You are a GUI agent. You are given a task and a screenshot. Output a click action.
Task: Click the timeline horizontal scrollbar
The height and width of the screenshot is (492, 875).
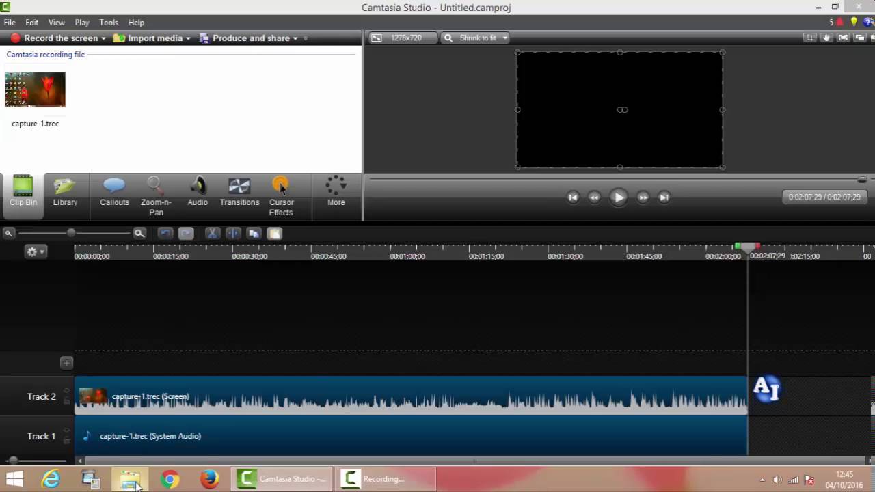pos(474,461)
